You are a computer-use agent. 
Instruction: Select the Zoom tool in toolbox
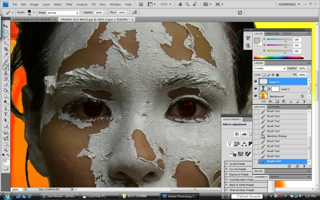(x=5, y=150)
